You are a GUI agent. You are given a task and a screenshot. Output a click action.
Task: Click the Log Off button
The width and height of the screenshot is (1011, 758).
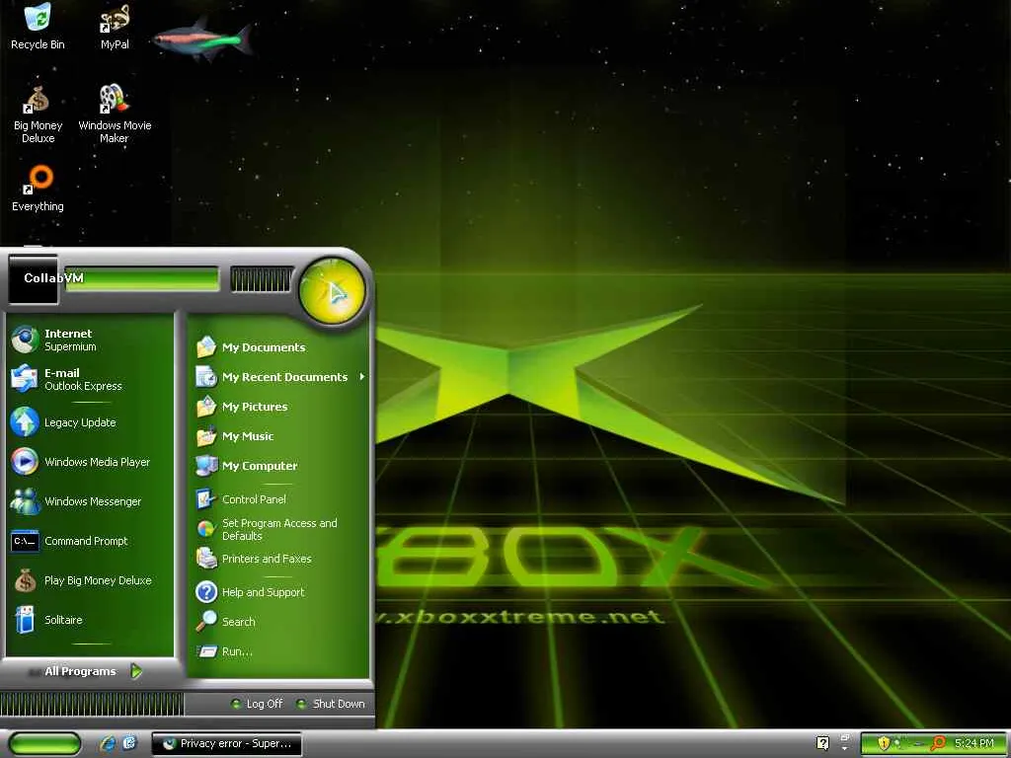(x=258, y=704)
